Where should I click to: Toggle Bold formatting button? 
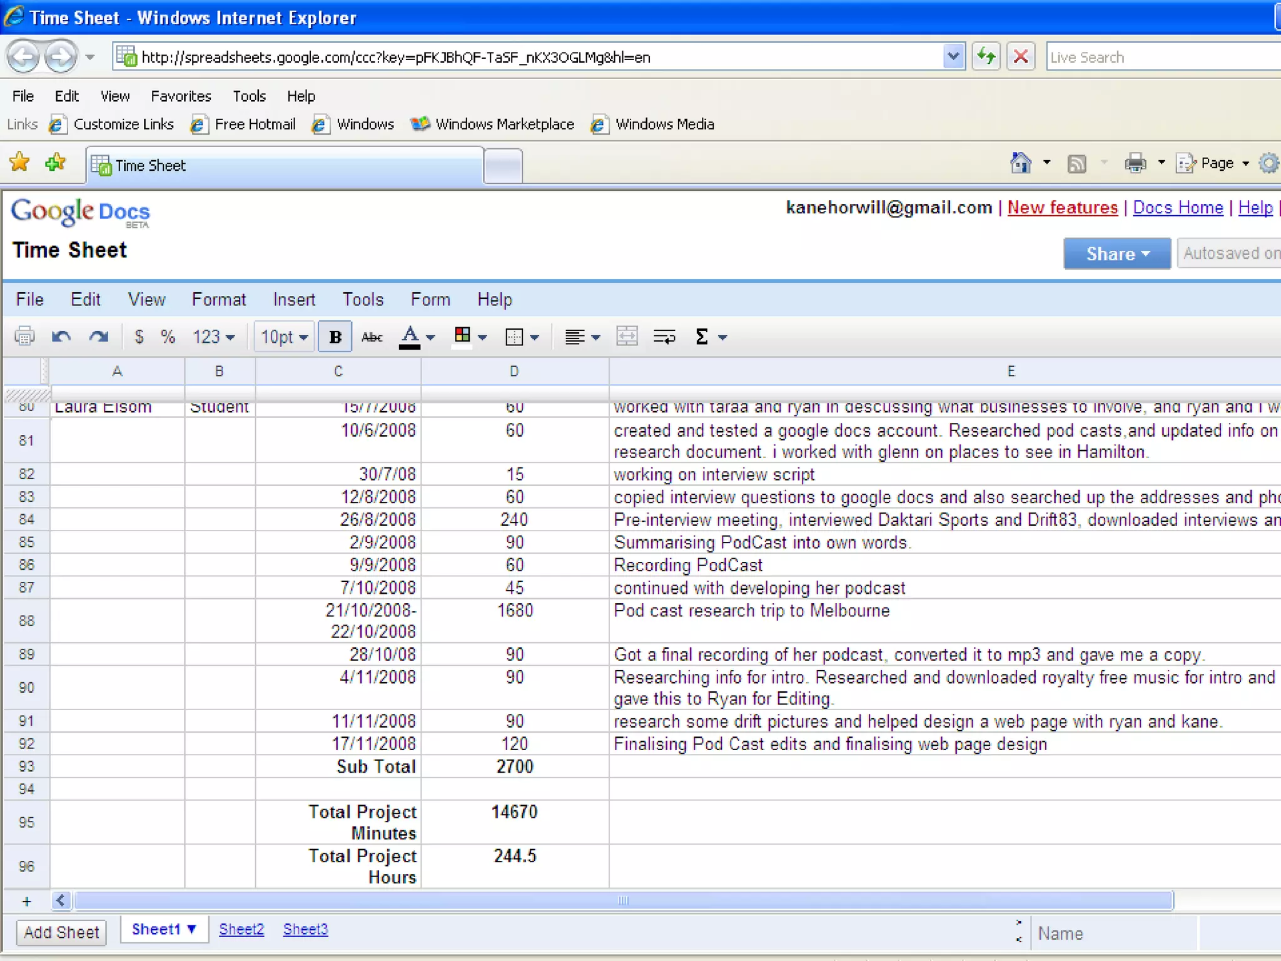click(x=335, y=337)
